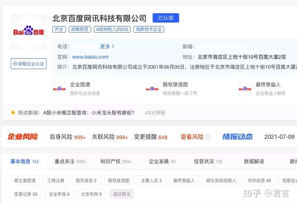Select the 战略投资 tag

point(80,29)
